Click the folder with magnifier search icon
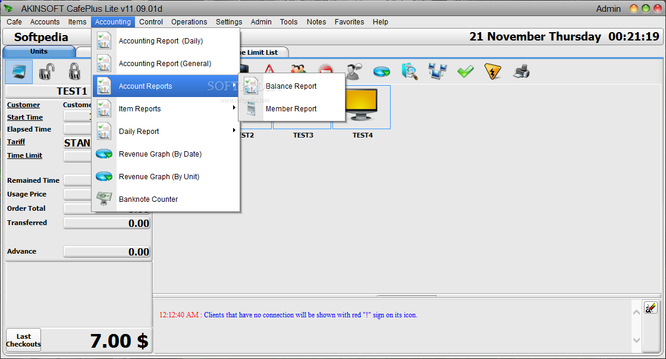The image size is (666, 359). tap(410, 71)
